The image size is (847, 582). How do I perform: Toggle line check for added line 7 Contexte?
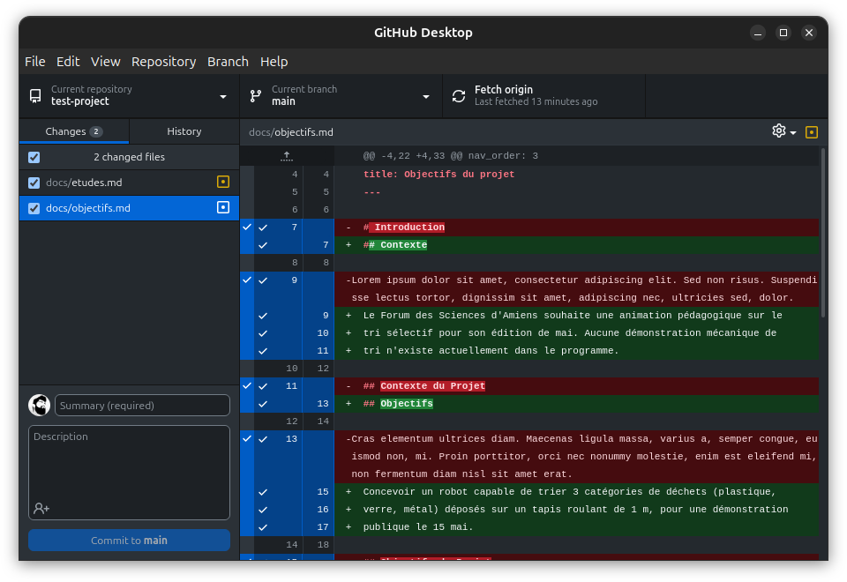pos(263,245)
